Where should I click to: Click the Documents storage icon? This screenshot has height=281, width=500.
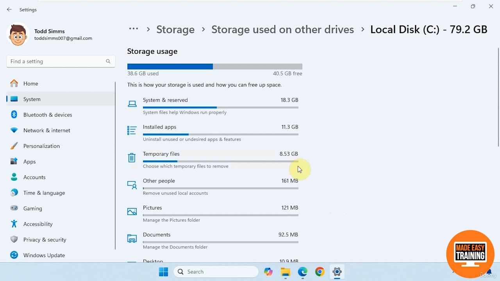pos(132,238)
